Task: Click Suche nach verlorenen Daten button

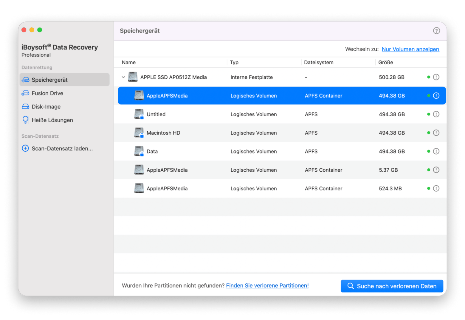Action: pos(392,286)
